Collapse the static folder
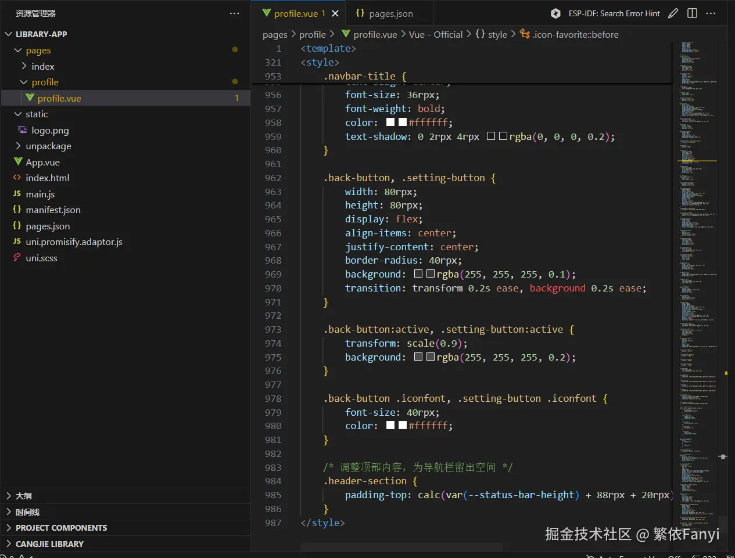 point(18,114)
